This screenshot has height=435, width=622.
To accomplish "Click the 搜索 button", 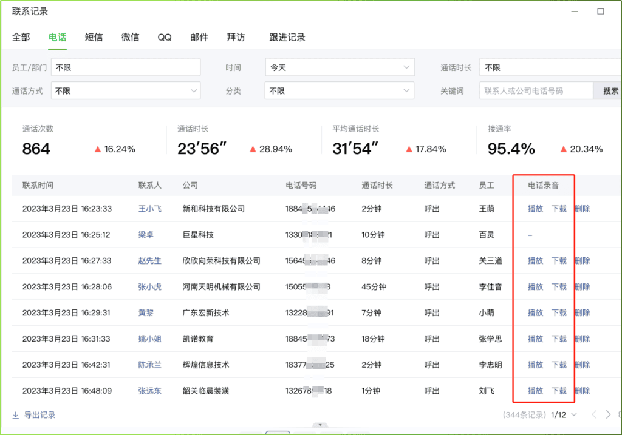I will point(610,91).
